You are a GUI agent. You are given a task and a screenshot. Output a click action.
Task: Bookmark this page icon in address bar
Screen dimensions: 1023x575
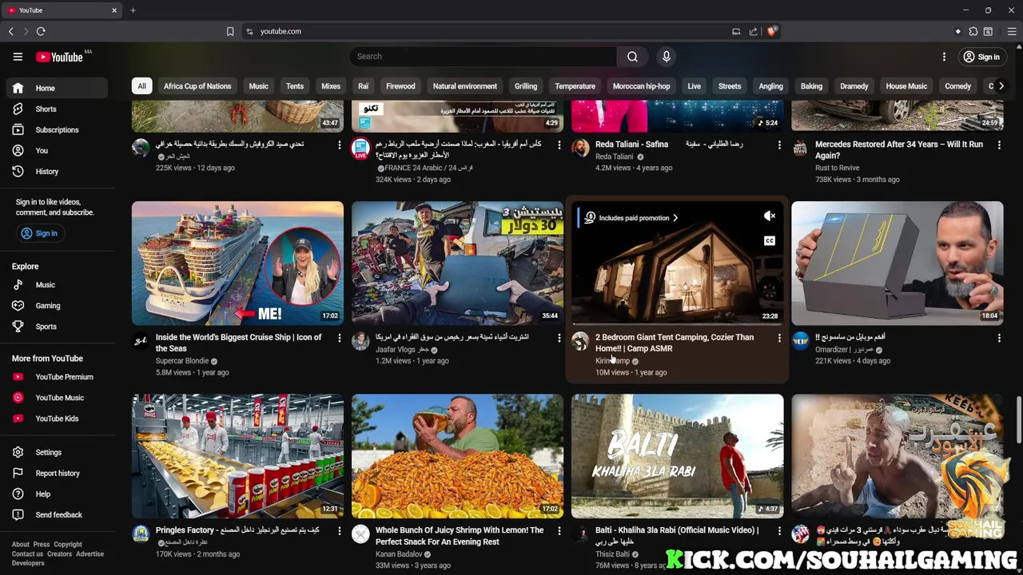pos(230,31)
